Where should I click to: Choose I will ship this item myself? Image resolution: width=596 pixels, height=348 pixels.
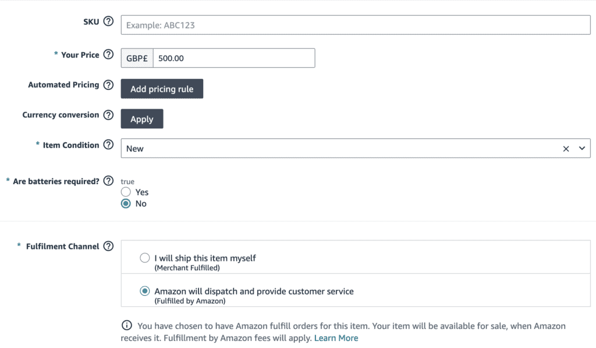[145, 258]
